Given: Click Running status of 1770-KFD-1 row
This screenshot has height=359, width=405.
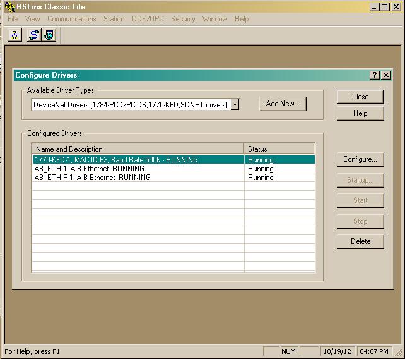Looking at the screenshot, I should click(261, 160).
